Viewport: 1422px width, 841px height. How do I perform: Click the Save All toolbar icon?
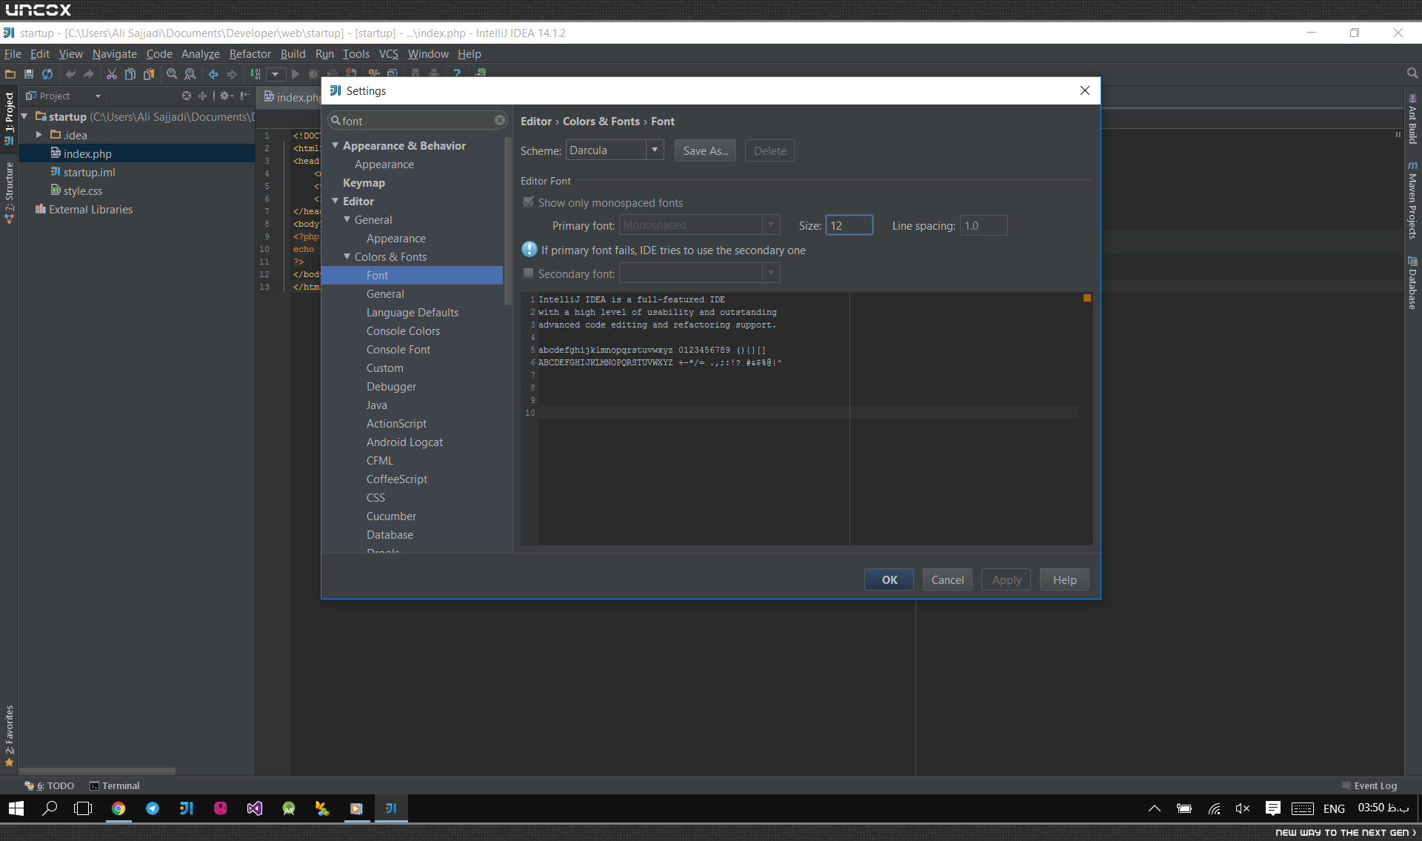click(29, 74)
